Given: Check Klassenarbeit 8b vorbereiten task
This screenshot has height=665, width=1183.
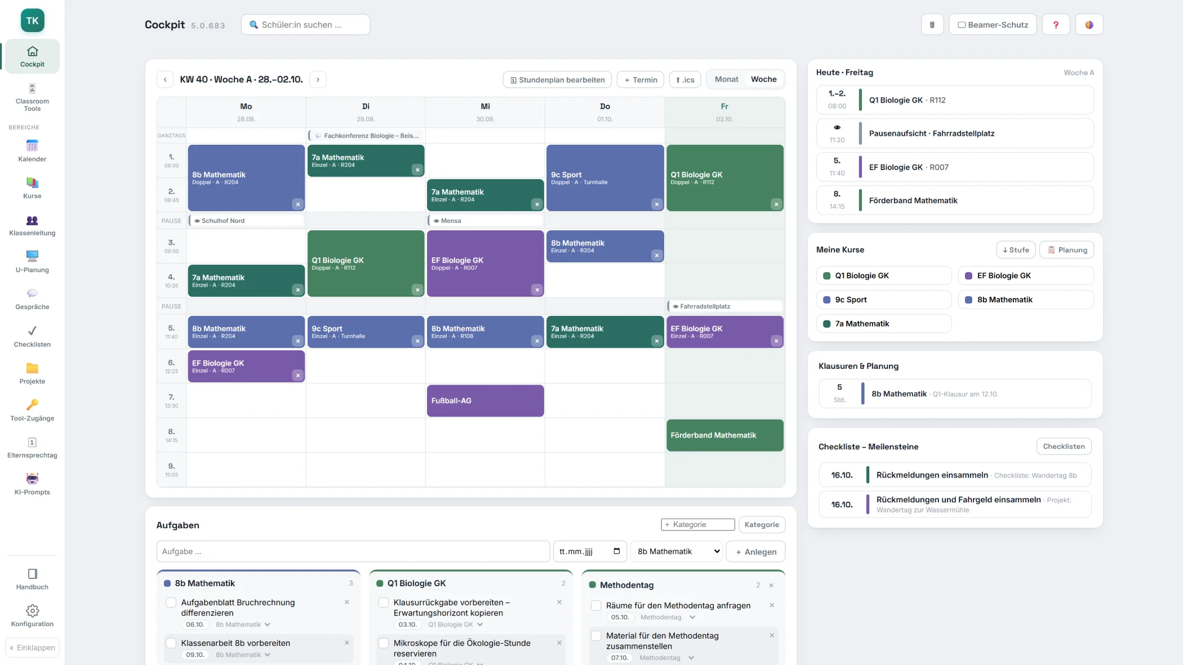Looking at the screenshot, I should point(171,643).
